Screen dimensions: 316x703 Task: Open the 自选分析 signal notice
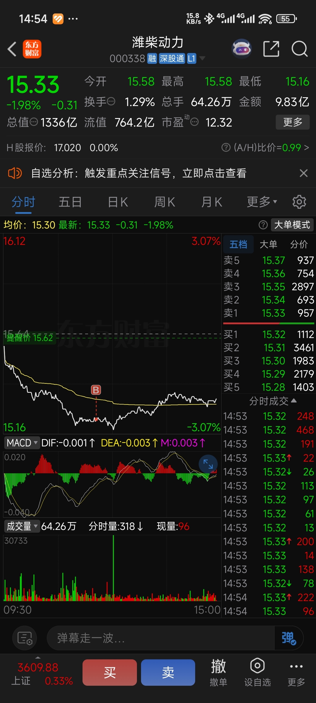point(139,173)
